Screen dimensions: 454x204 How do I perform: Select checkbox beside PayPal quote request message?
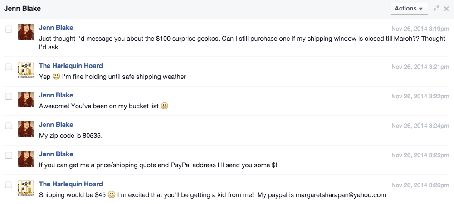9,155
